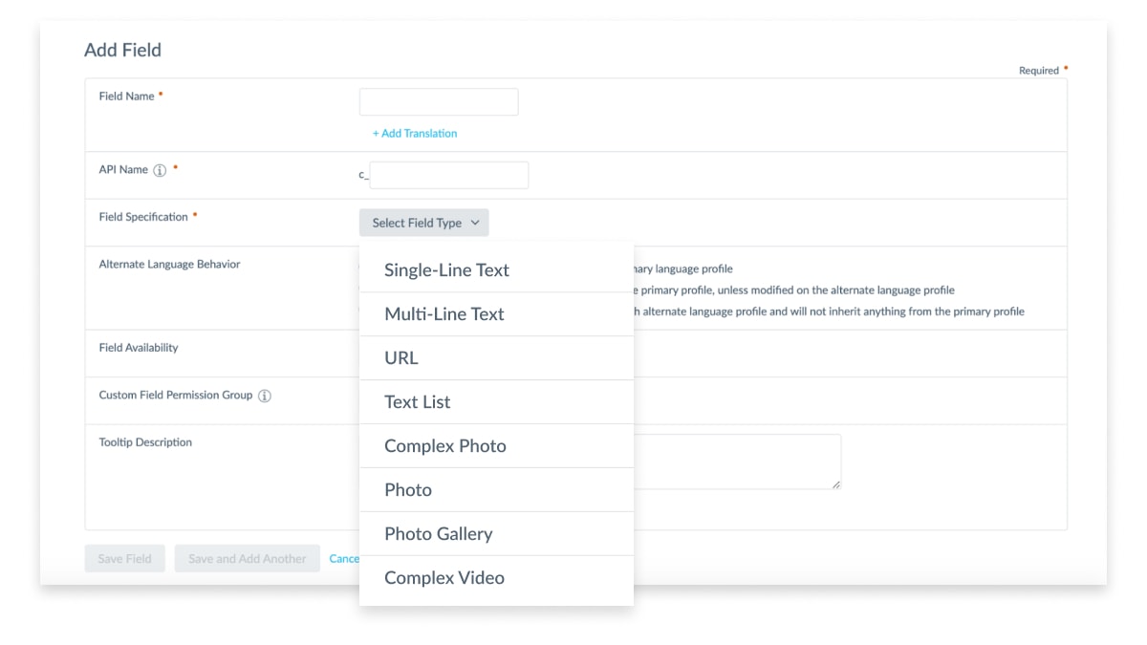
Task: Click chevron arrow on Select Field Type
Action: click(x=475, y=223)
